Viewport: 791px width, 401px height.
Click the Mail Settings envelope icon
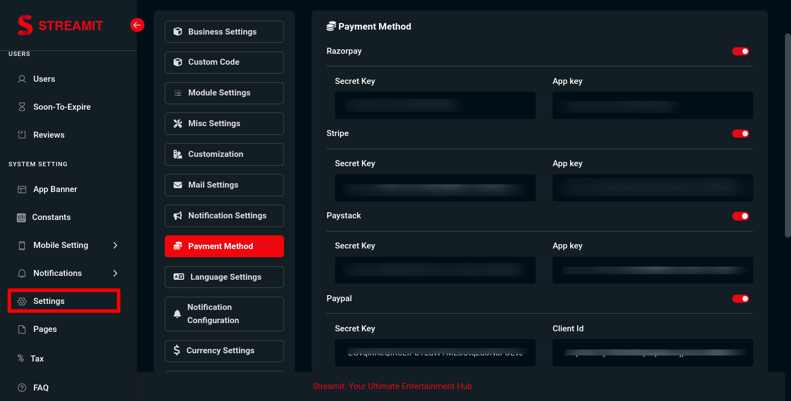coord(177,185)
